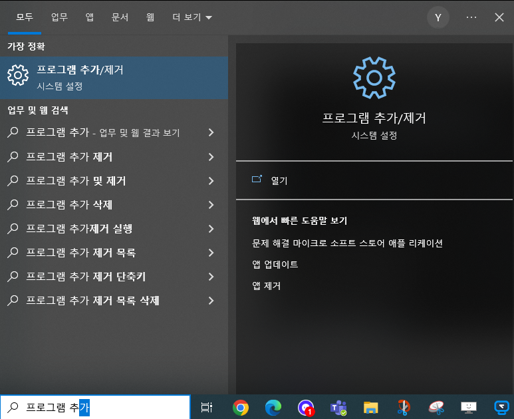The width and height of the screenshot is (514, 419).
Task: Open the Snipping Tool taskbar icon
Action: click(x=436, y=408)
